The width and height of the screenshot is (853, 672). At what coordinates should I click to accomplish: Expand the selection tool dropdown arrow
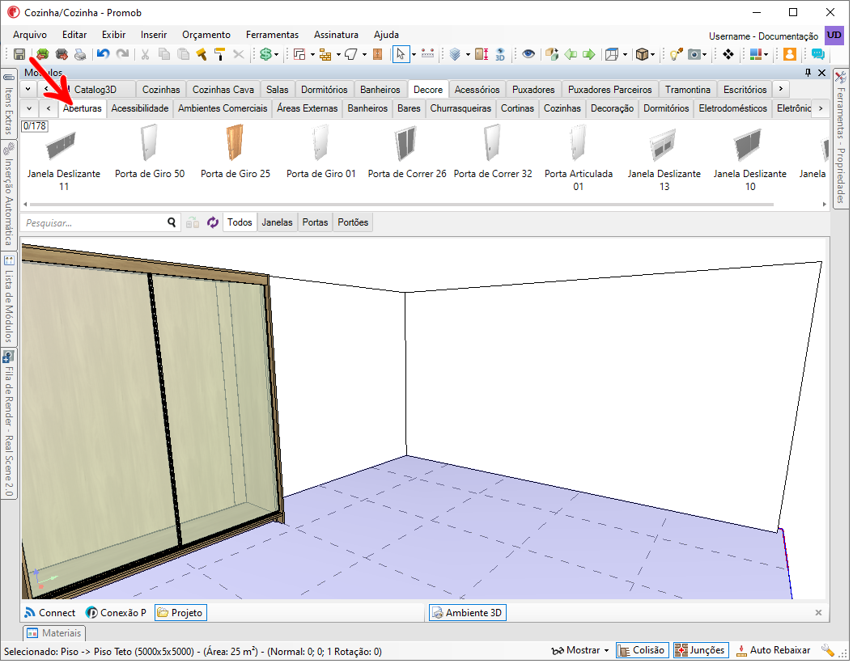(414, 54)
